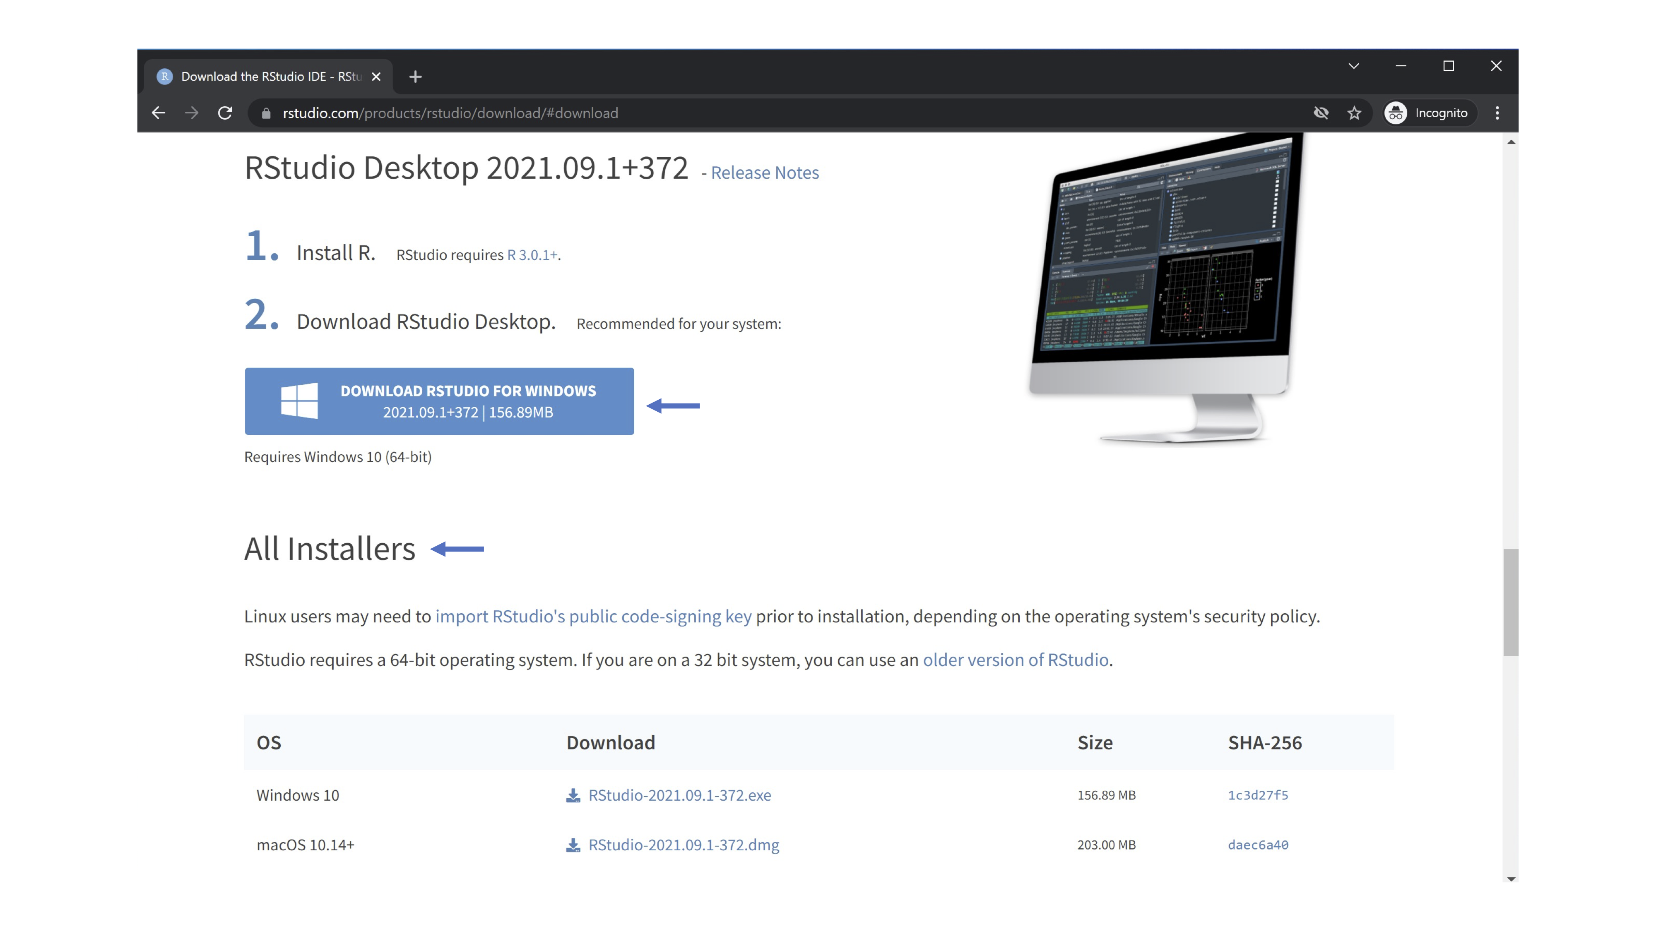Image resolution: width=1656 pixels, height=931 pixels.
Task: Click the third-party cookies blocked eye icon
Action: pos(1321,113)
